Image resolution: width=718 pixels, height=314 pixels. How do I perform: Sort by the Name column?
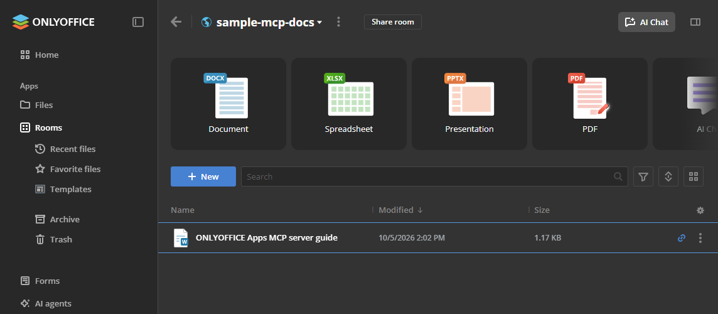182,210
